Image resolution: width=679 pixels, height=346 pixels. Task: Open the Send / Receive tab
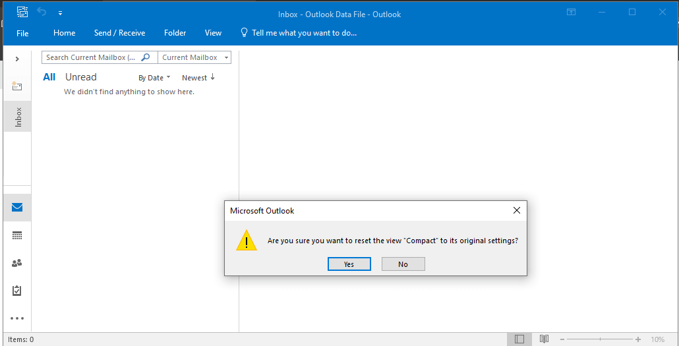click(x=119, y=33)
